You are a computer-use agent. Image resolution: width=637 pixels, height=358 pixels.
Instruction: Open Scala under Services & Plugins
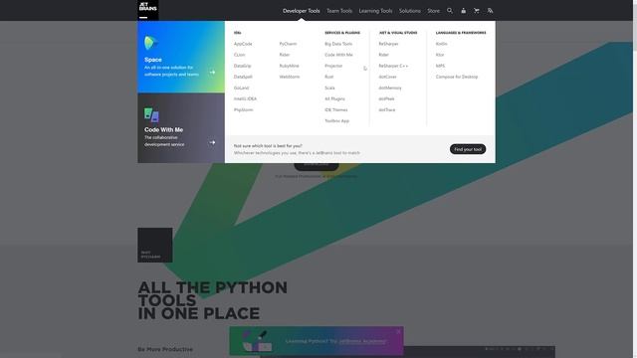329,88
